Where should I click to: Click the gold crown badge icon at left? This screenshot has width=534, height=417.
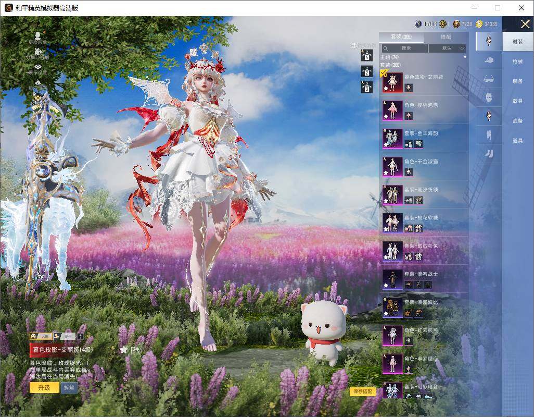click(37, 98)
